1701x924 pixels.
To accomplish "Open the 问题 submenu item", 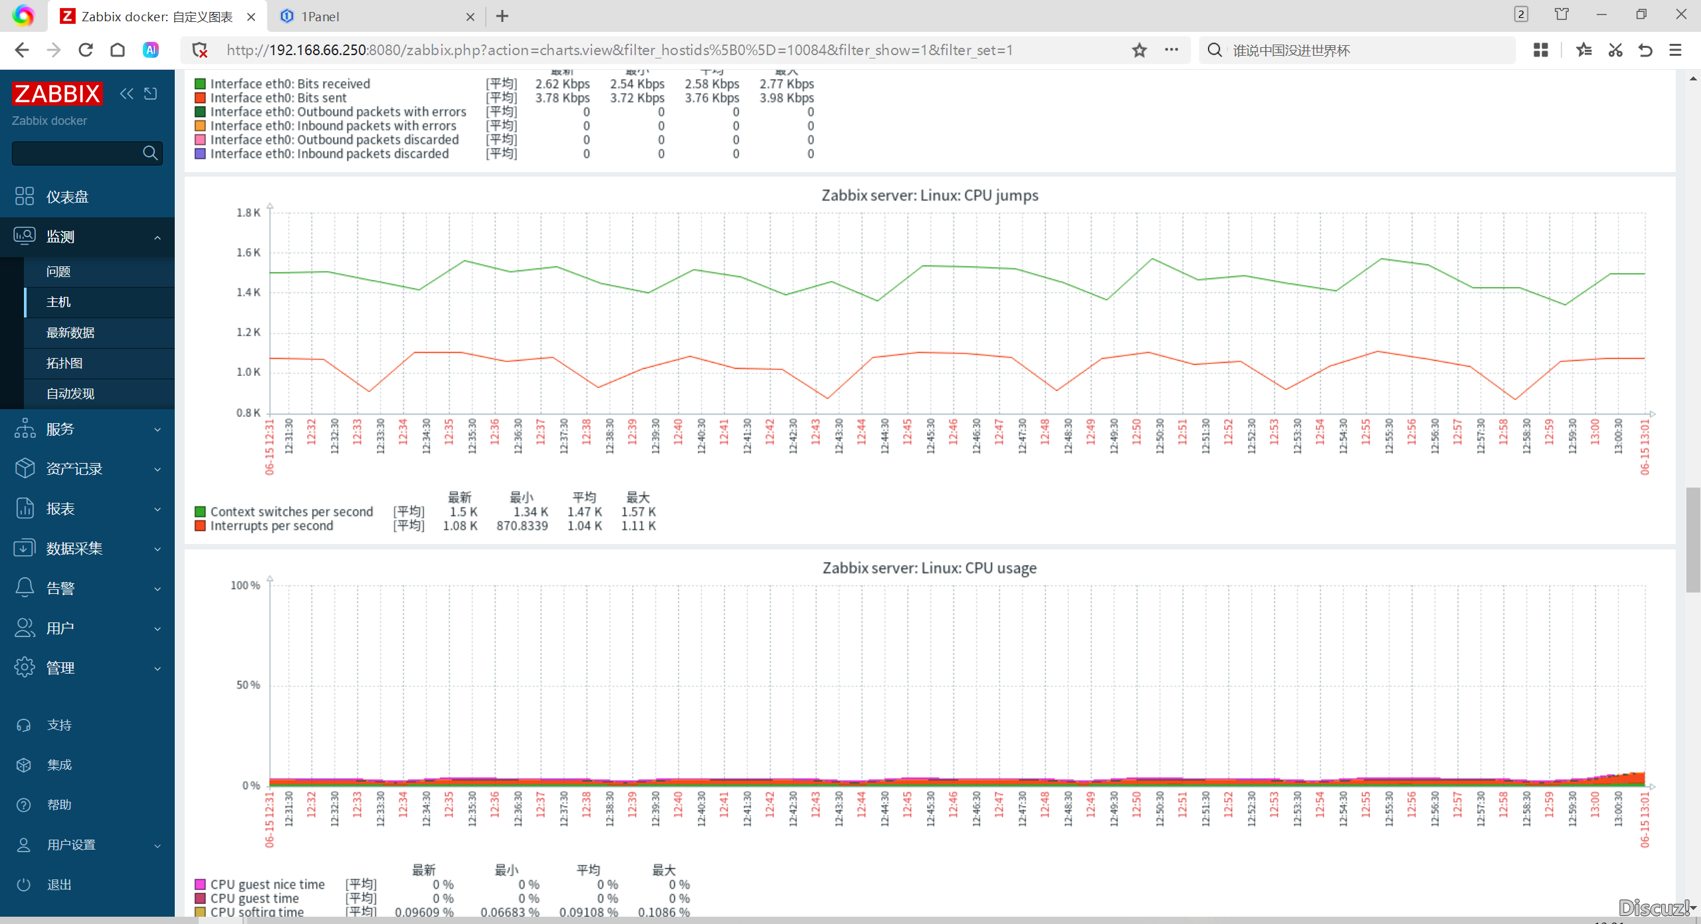I will 100,272.
